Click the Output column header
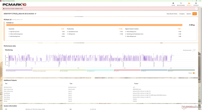202x110 pixels. tap(136, 84)
